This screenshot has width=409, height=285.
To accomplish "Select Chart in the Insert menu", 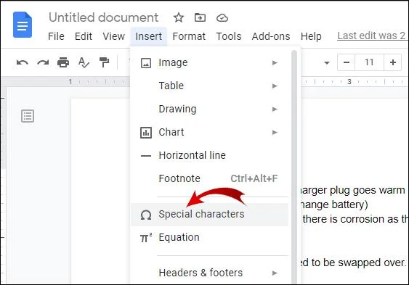I will [x=209, y=132].
